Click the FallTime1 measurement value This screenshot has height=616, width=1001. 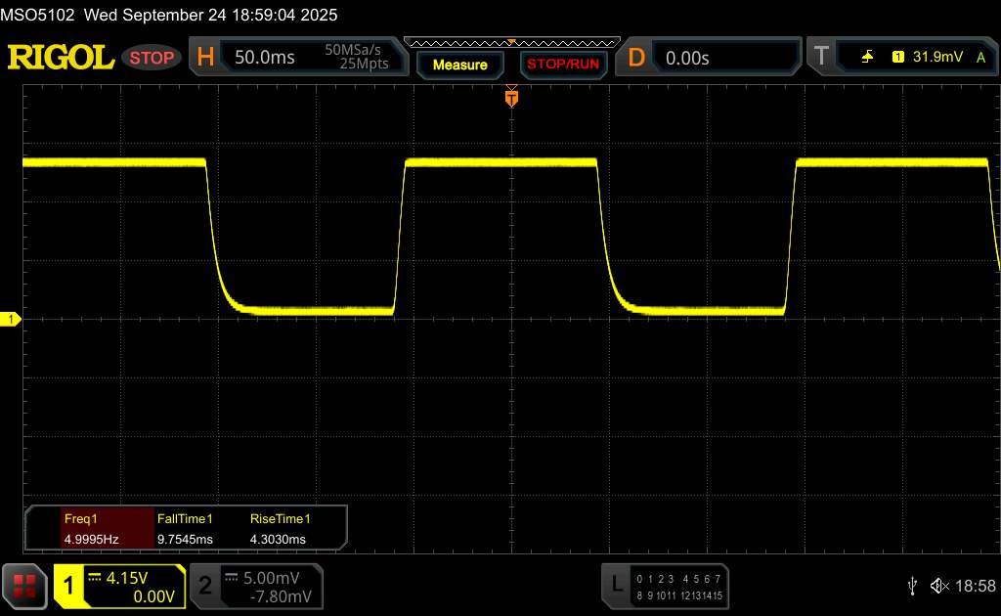pos(184,539)
